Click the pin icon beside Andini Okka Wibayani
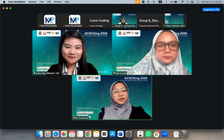 [x=34, y=73]
